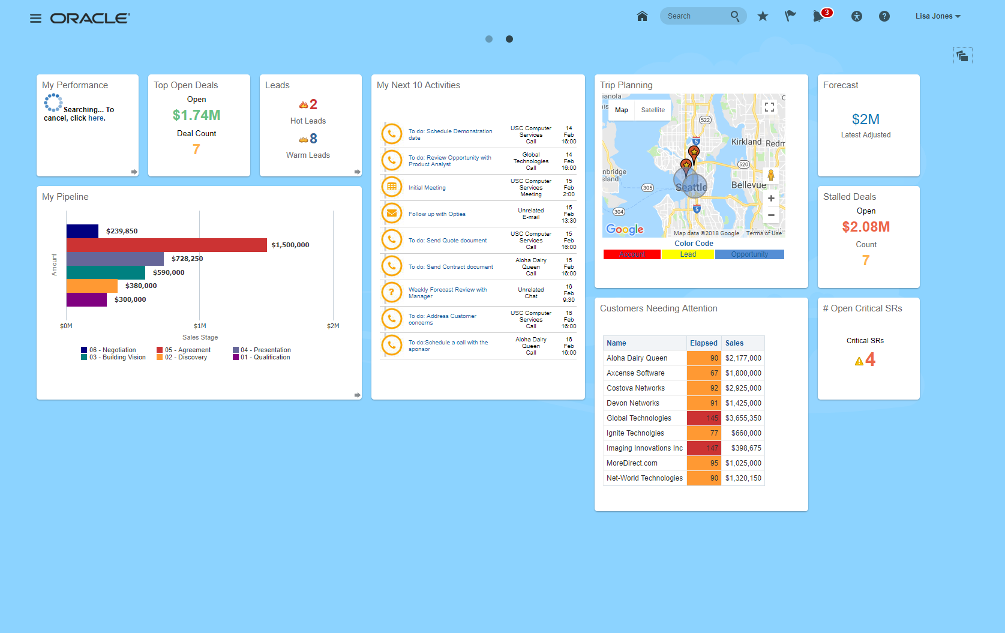This screenshot has height=633, width=1005.
Task: Select the second dashboard page dot
Action: tap(509, 39)
